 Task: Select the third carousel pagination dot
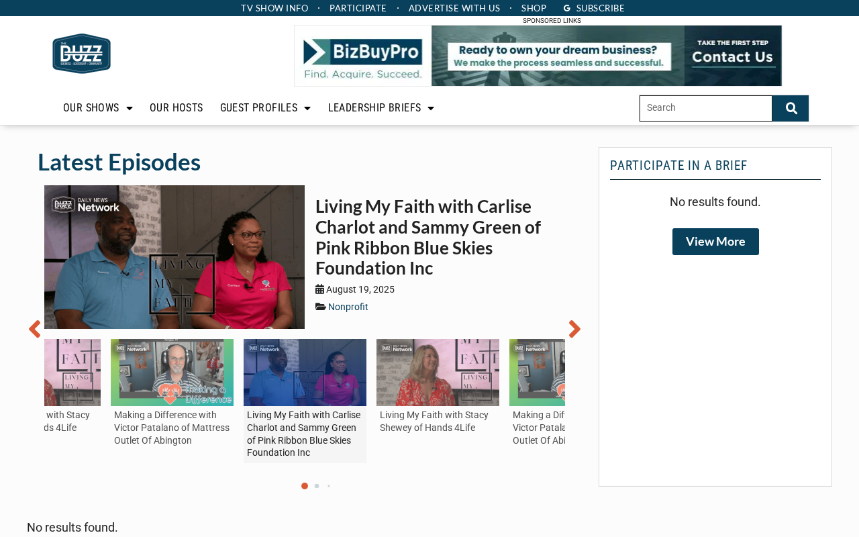329,486
